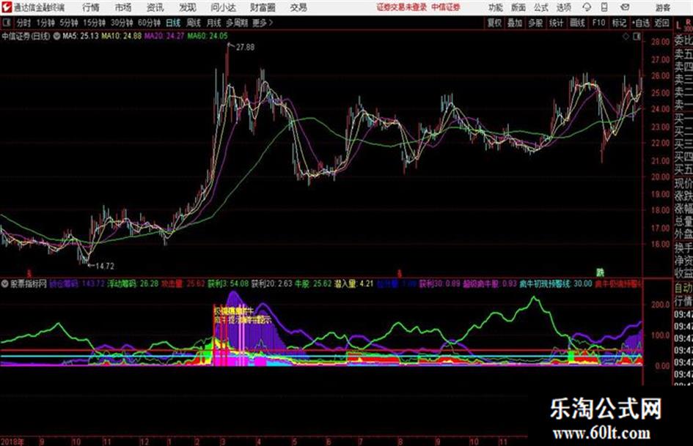
Task: Click the red 中信证券 broker link
Action: point(446,7)
